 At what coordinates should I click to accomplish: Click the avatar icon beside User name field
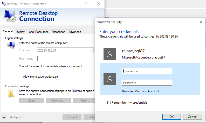110,79
